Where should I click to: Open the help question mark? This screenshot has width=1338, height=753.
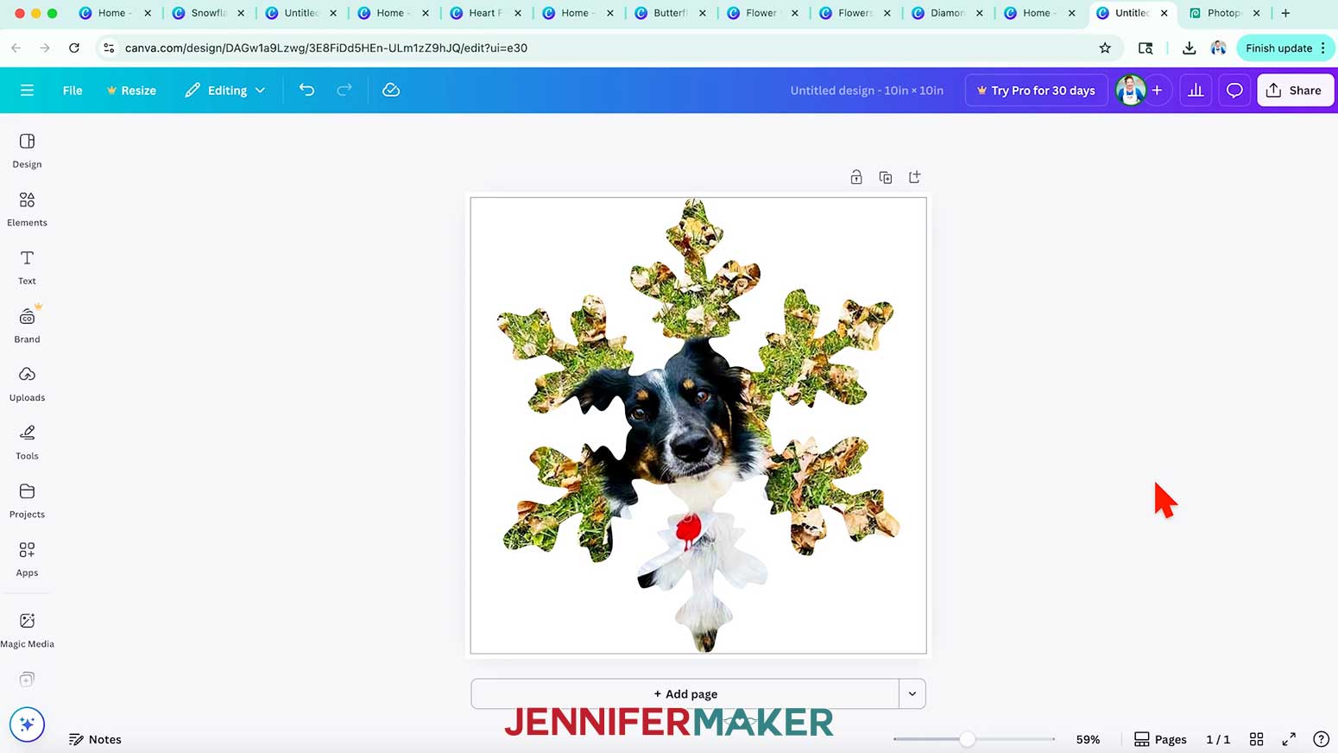click(1321, 739)
